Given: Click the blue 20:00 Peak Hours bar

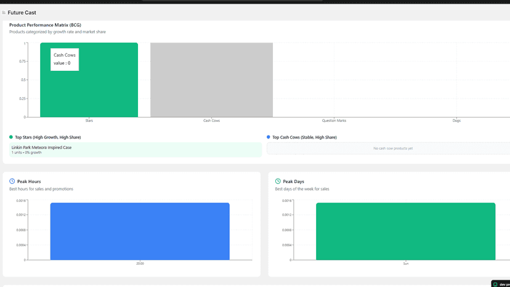Looking at the screenshot, I should [x=140, y=232].
